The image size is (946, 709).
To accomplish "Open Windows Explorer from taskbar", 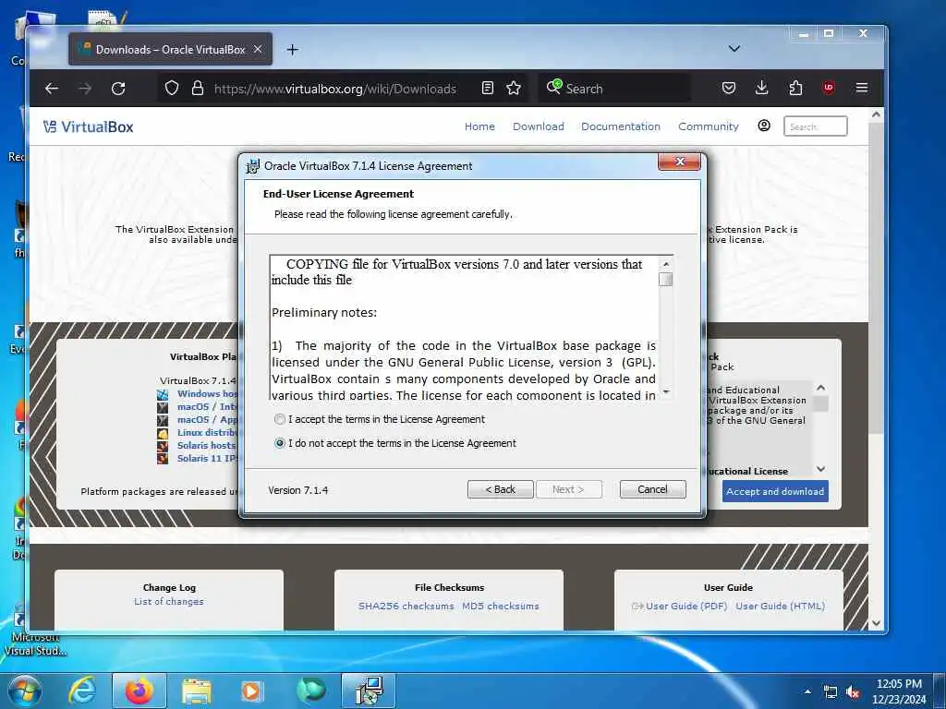I will 197,691.
